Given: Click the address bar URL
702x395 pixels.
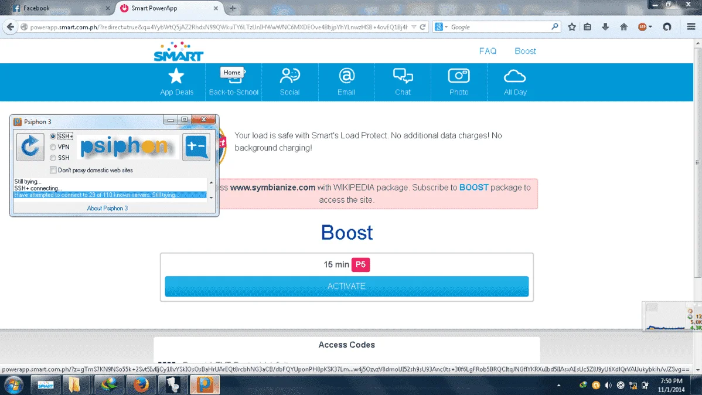Looking at the screenshot, I should [x=219, y=27].
